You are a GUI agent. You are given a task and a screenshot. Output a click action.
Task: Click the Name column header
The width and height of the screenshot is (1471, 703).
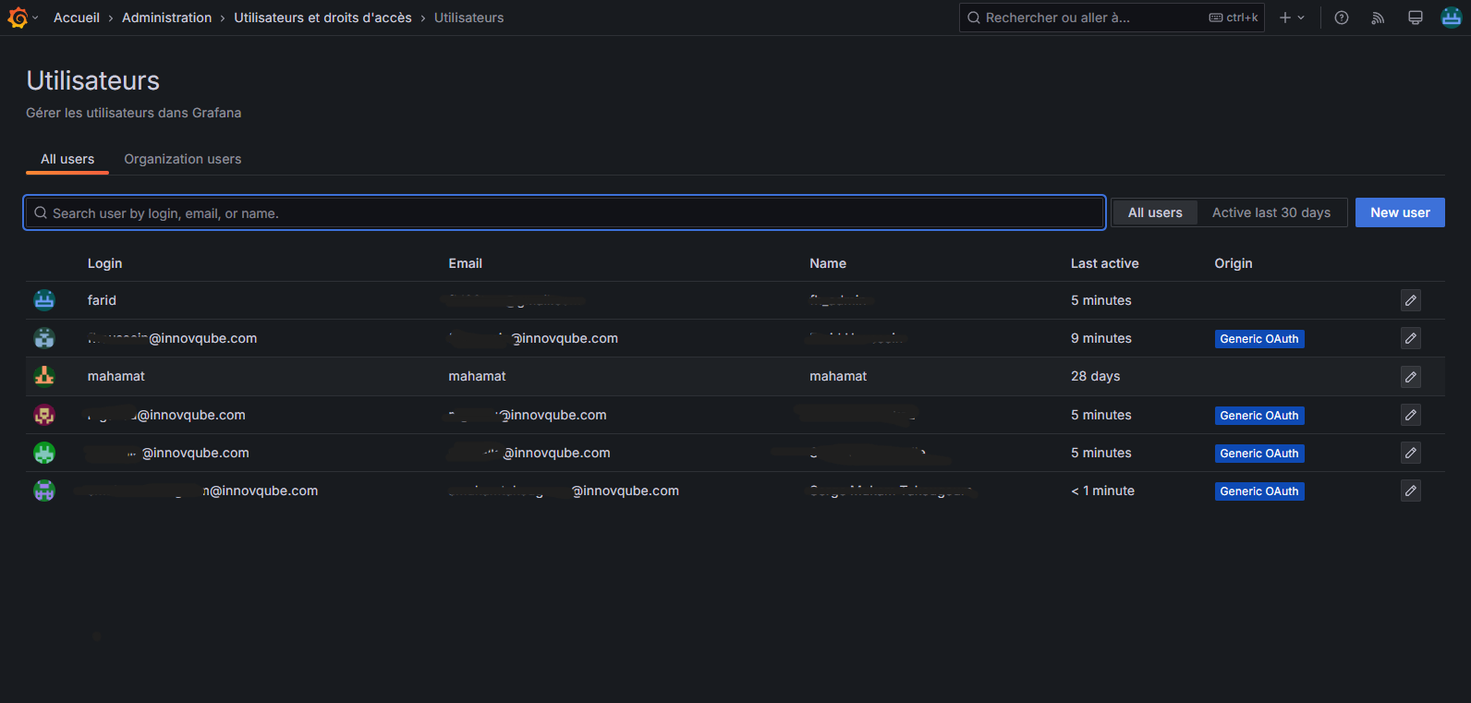click(828, 263)
